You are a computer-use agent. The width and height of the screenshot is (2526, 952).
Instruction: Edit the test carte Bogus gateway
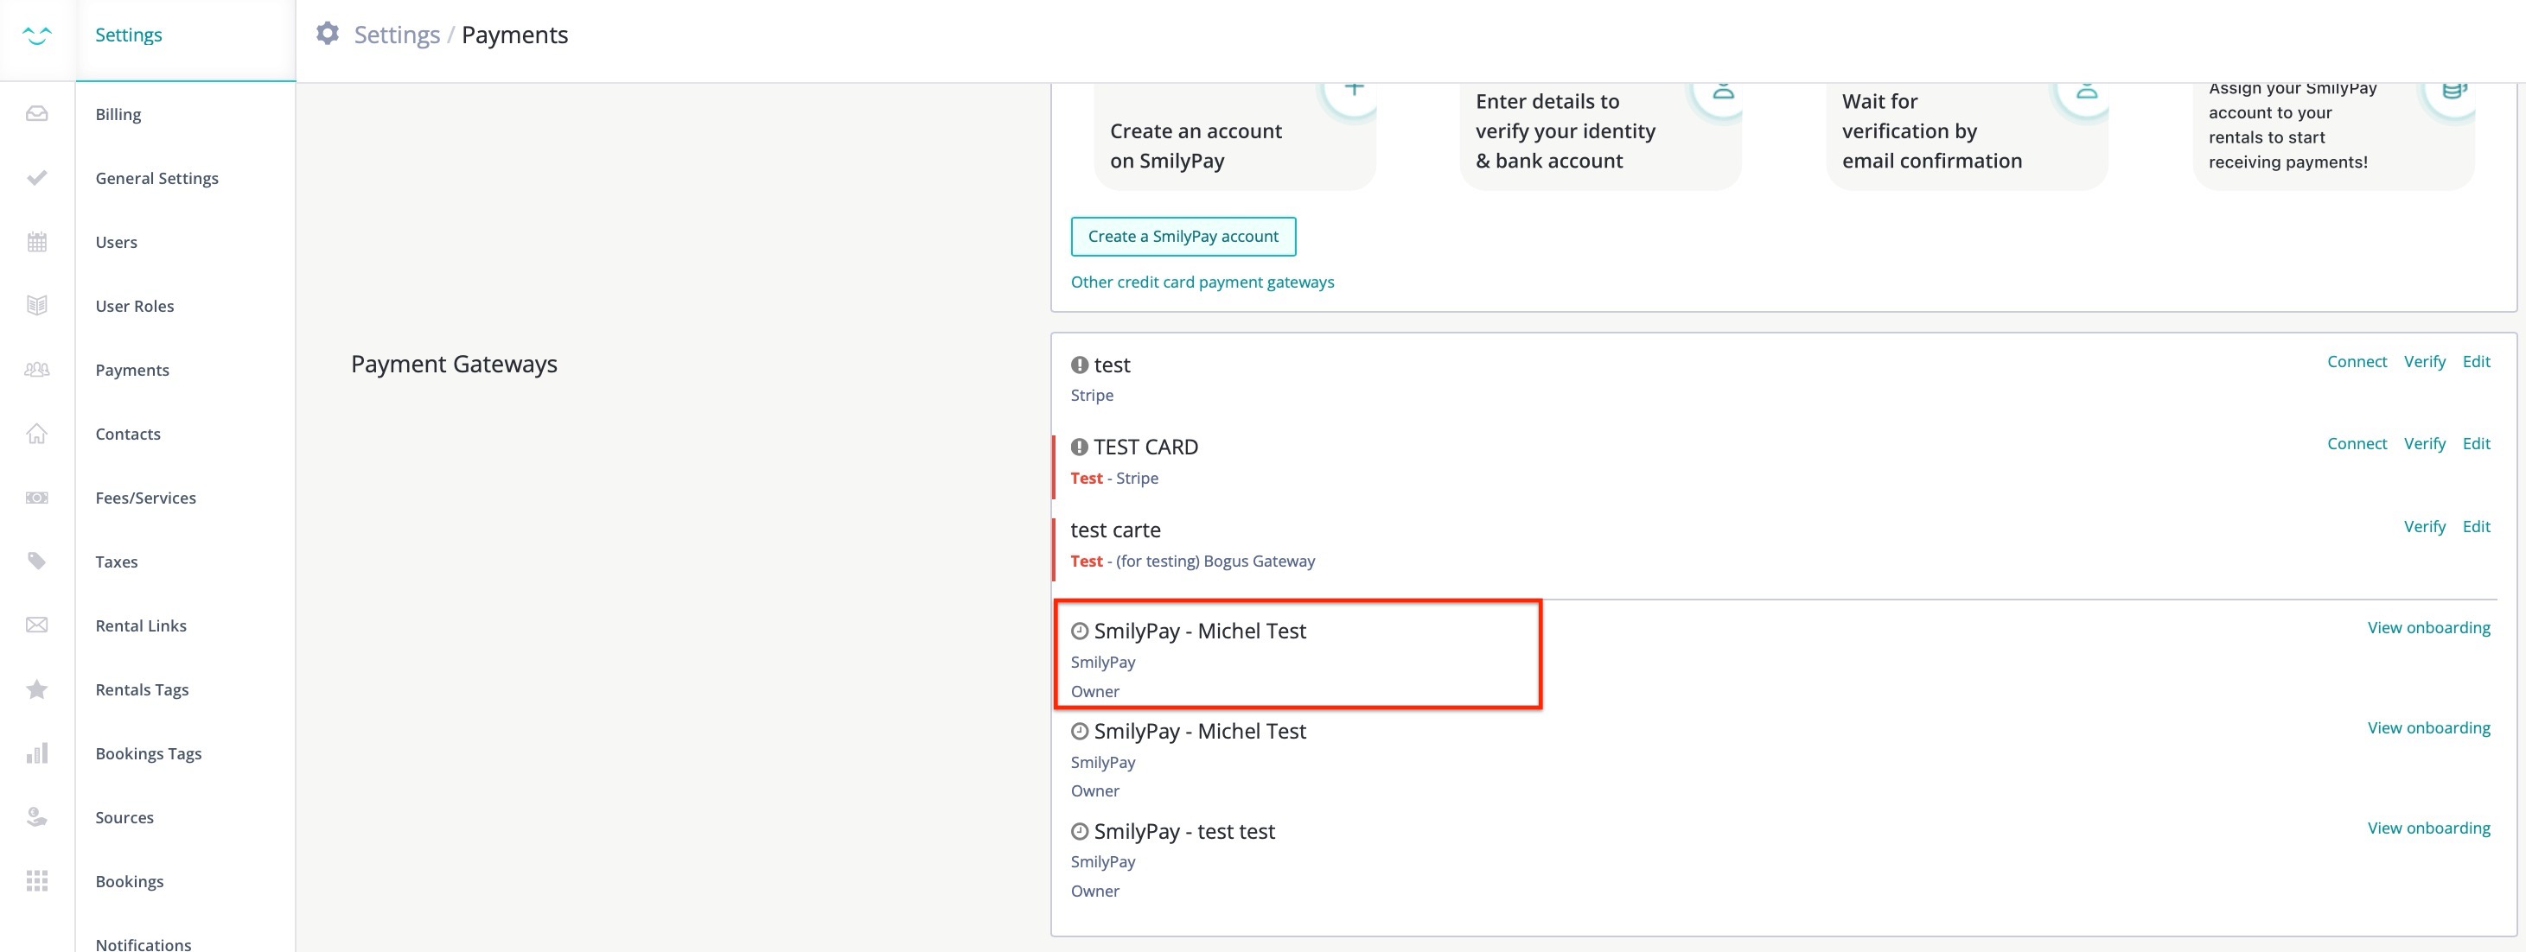2476,527
